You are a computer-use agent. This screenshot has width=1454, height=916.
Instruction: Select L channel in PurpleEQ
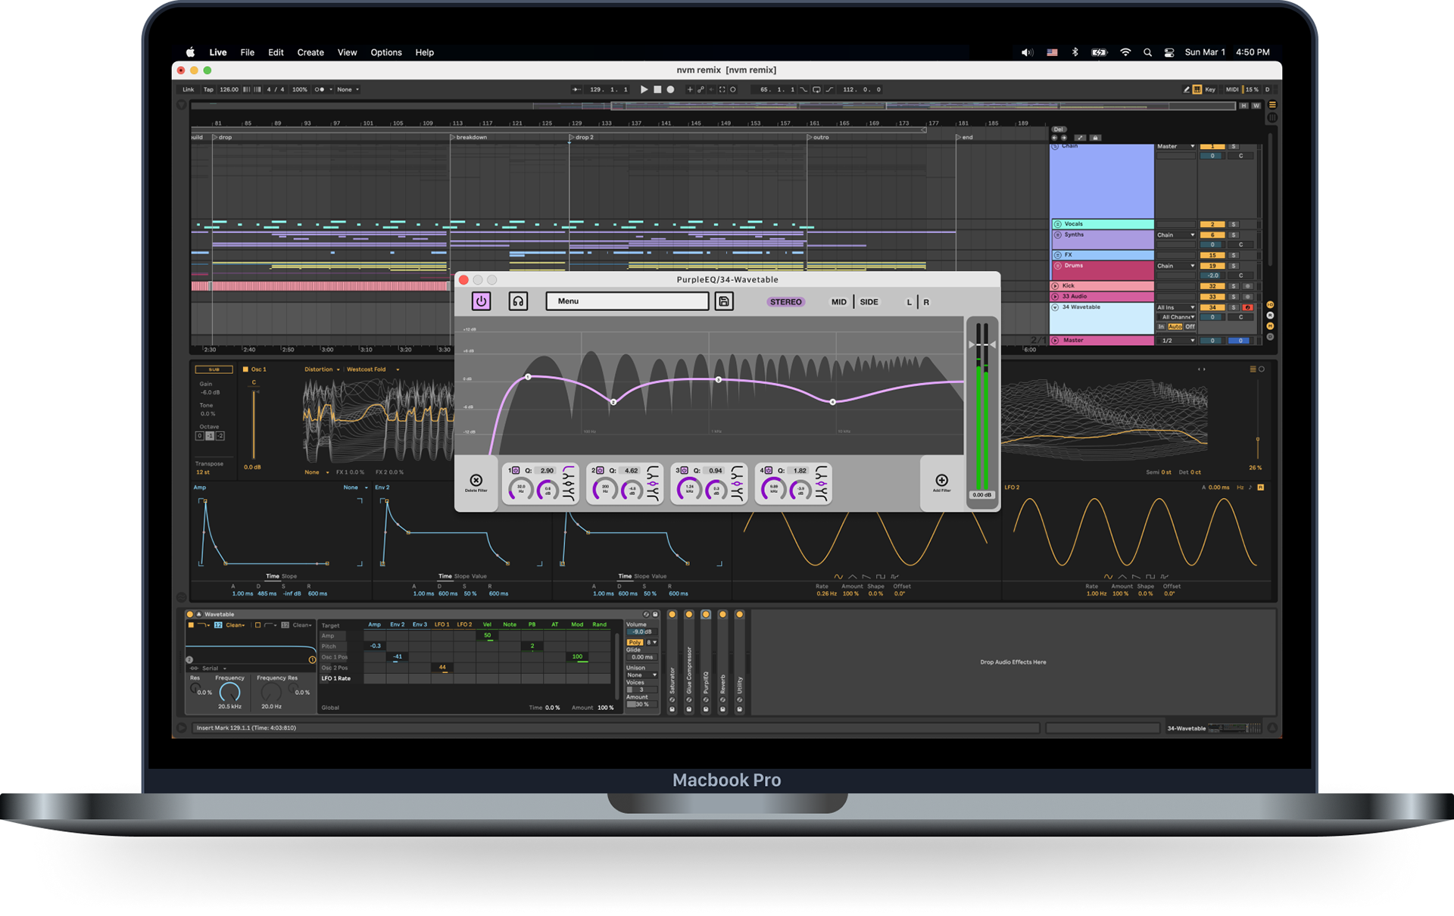click(910, 302)
